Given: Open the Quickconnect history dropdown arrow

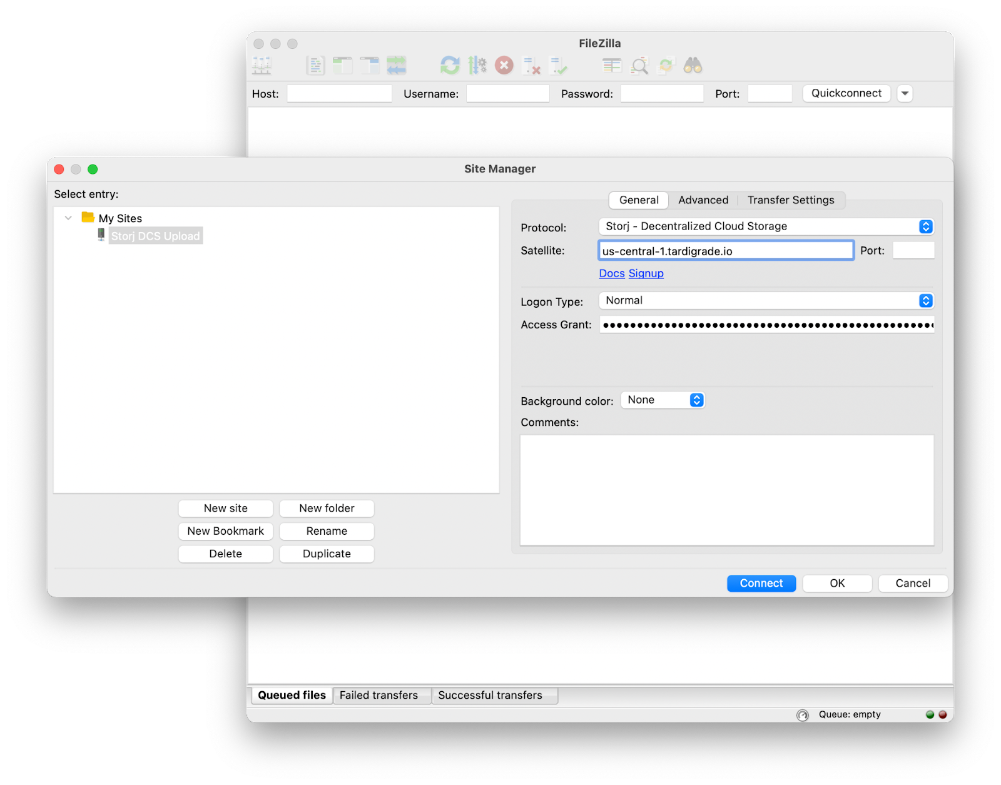Looking at the screenshot, I should tap(905, 93).
